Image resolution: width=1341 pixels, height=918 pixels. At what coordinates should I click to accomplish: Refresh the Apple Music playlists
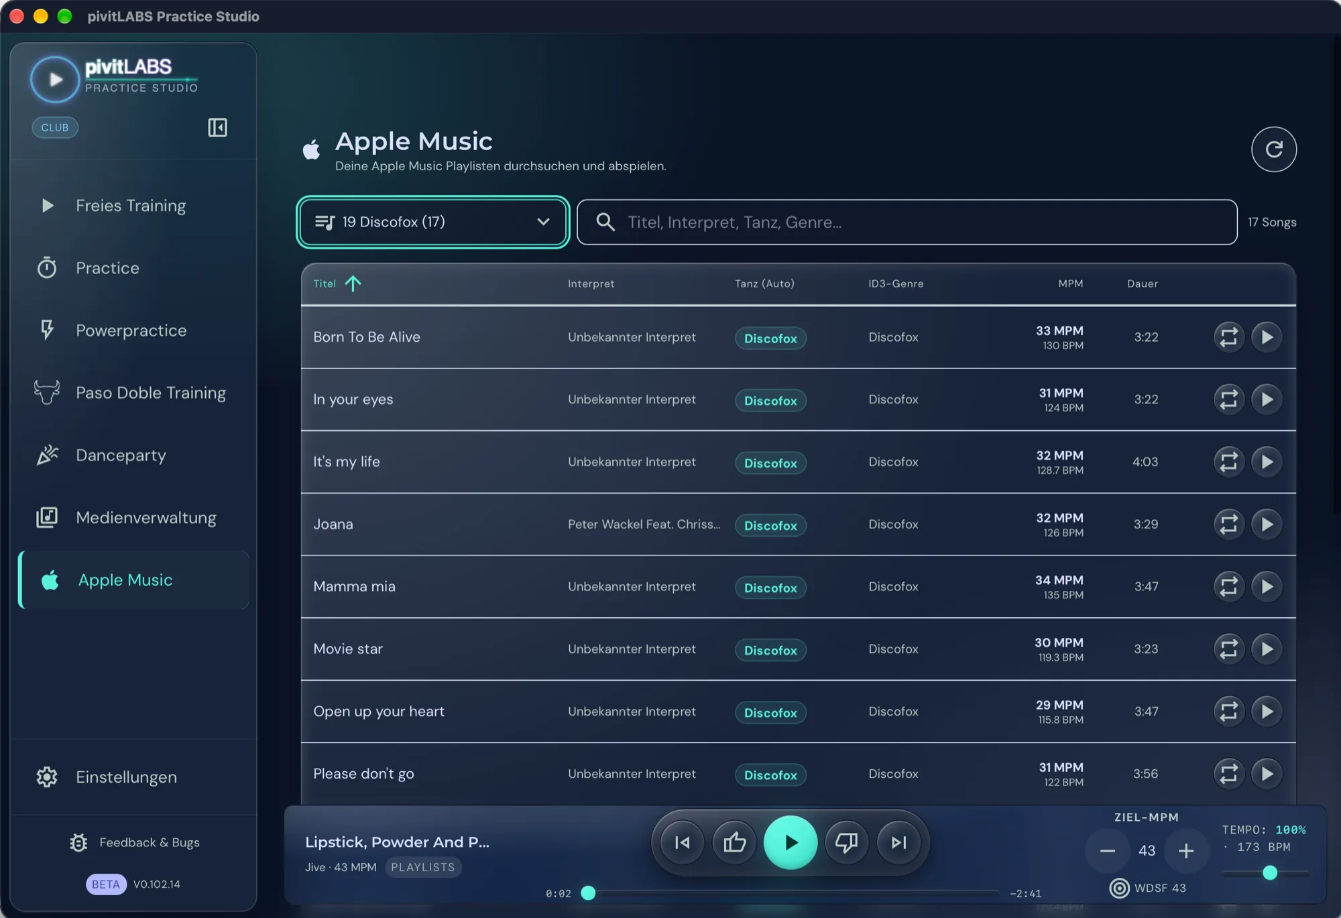(x=1273, y=149)
